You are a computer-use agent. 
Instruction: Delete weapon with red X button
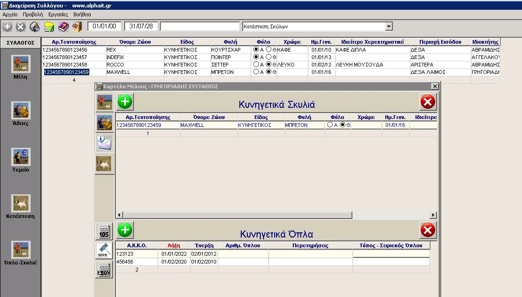point(428,230)
